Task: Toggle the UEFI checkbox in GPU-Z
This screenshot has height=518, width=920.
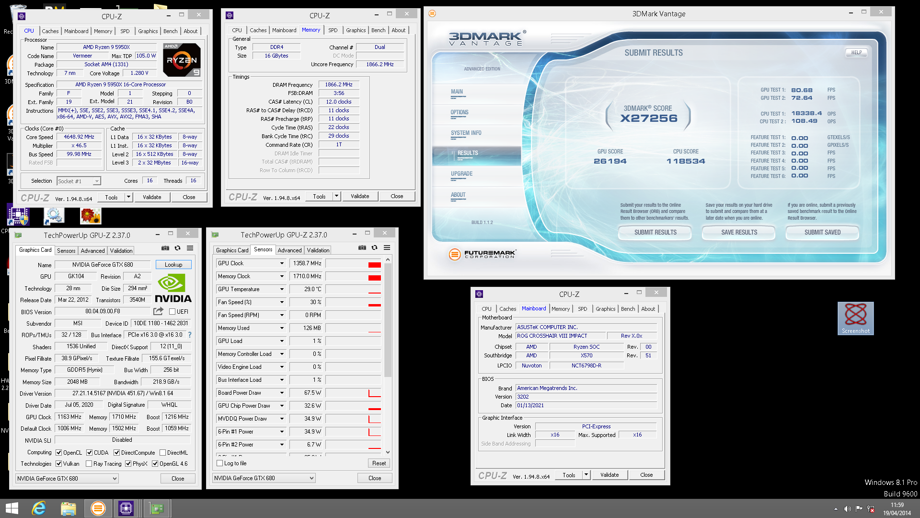Action: tap(172, 312)
